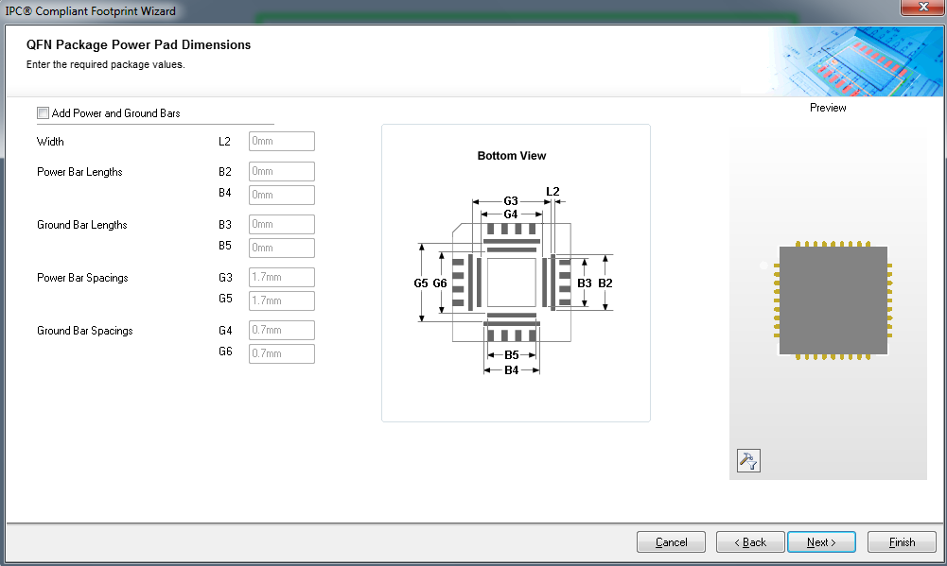Click the Width L2 input field
947x566 pixels.
click(x=281, y=142)
